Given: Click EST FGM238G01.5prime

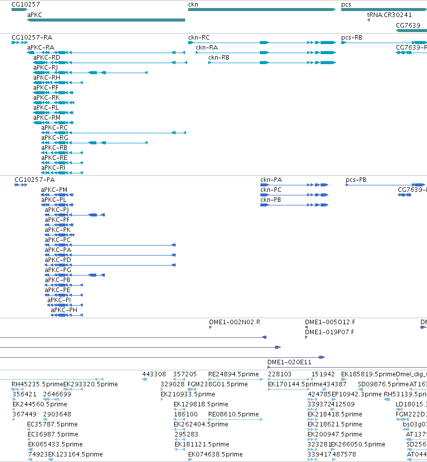Looking at the screenshot, I should point(218,384).
